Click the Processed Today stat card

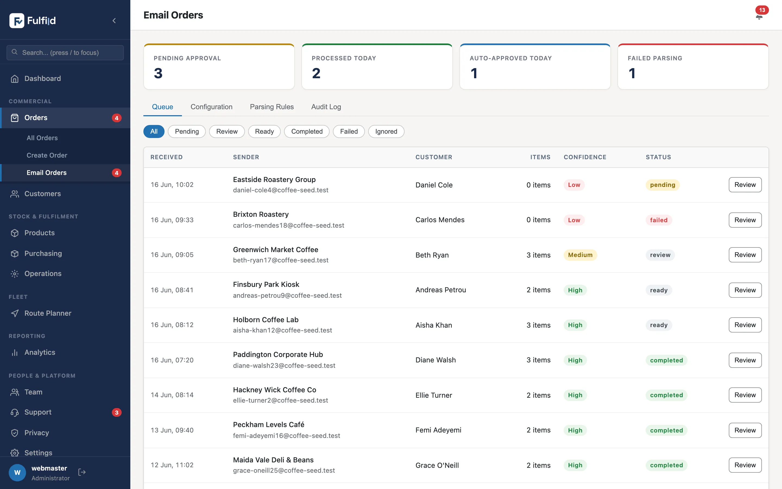pyautogui.click(x=377, y=67)
